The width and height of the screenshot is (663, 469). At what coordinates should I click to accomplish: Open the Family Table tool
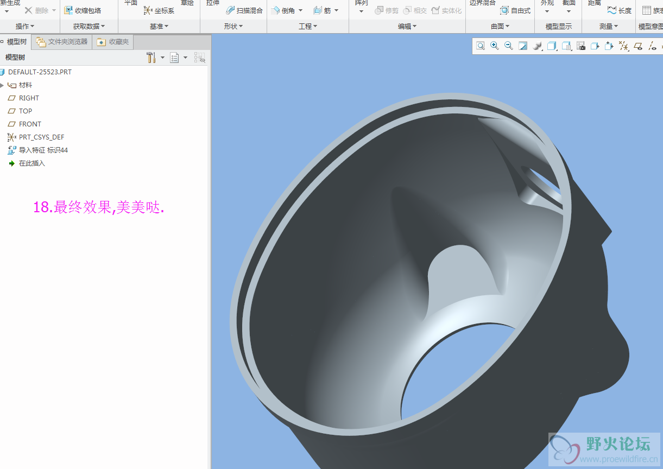point(652,10)
